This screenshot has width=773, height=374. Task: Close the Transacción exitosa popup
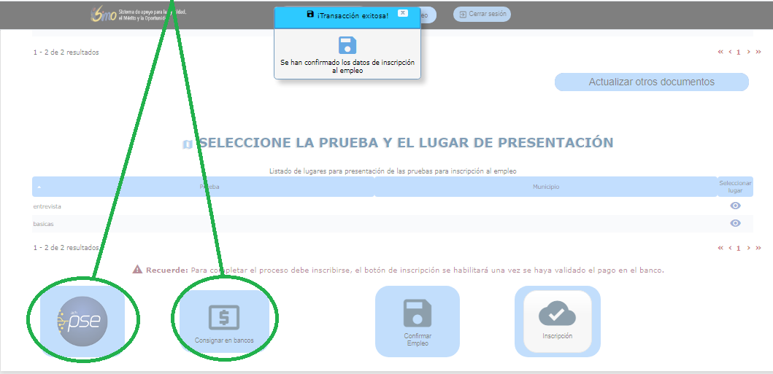click(x=403, y=13)
